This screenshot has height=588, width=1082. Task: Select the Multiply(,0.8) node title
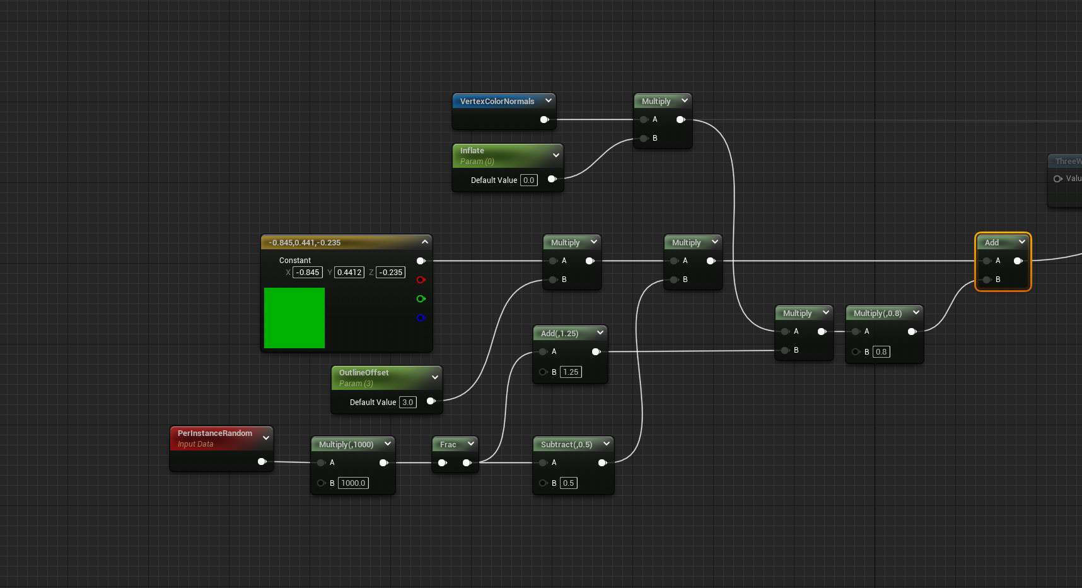(x=878, y=313)
